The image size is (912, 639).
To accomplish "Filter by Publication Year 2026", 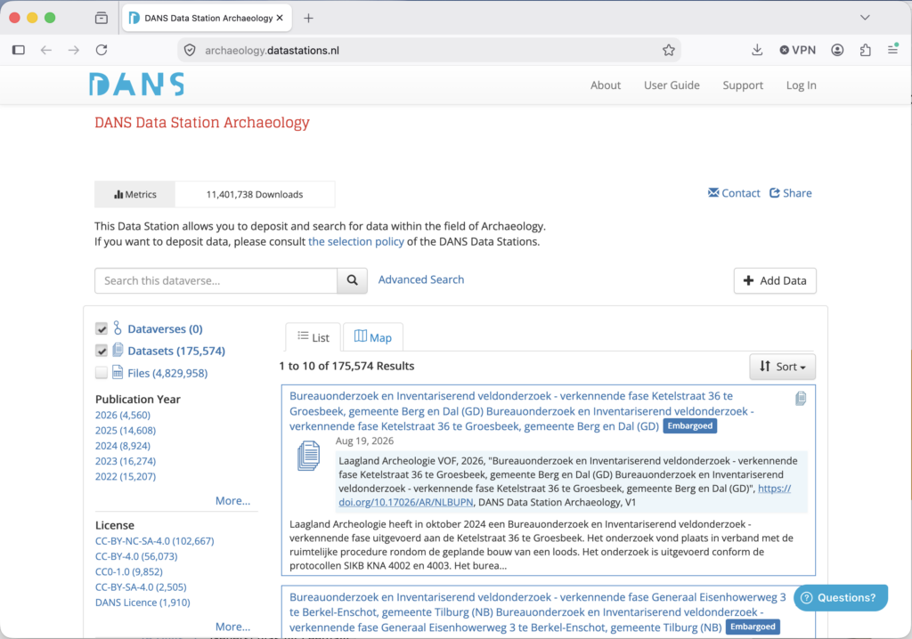I will coord(123,415).
